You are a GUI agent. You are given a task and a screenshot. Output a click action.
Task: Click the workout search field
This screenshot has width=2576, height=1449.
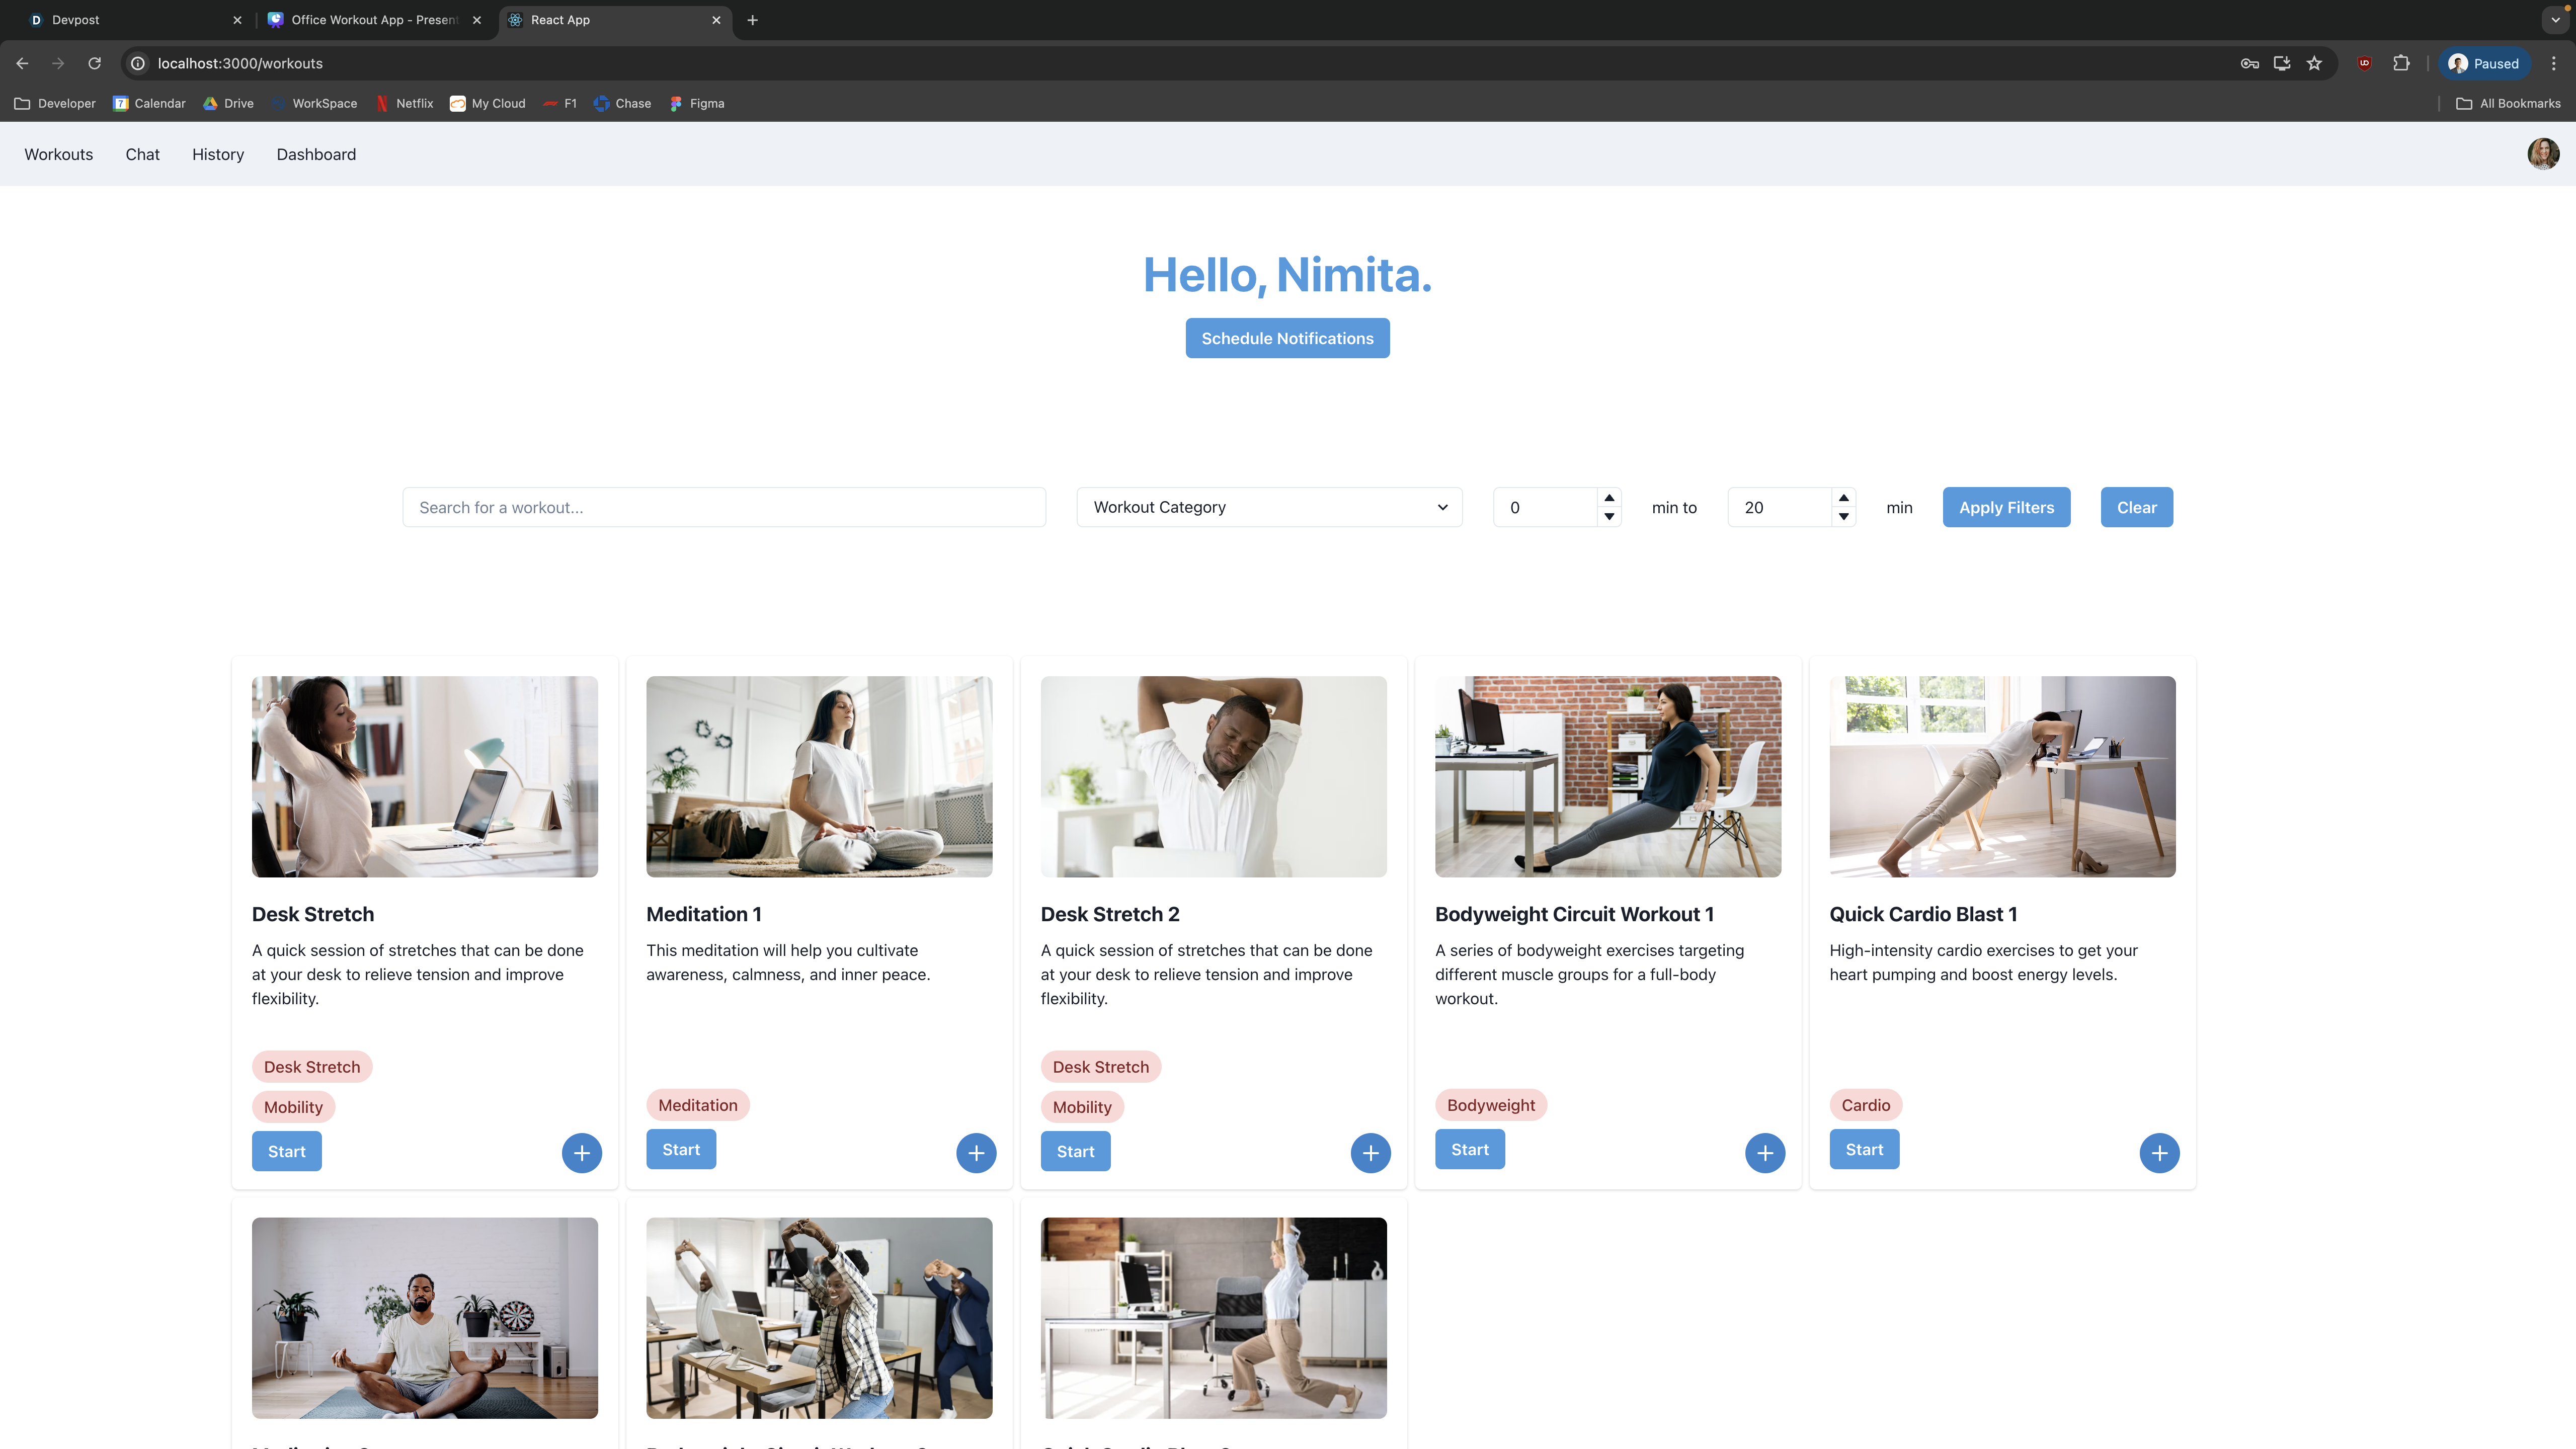724,507
